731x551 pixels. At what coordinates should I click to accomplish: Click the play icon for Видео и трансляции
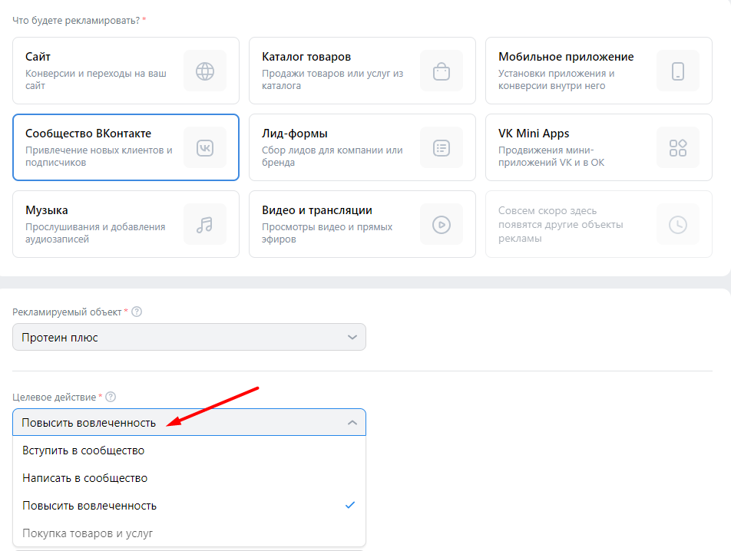coord(442,225)
